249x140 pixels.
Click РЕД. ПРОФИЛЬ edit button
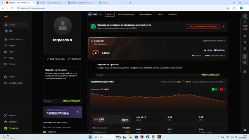(x=56, y=59)
